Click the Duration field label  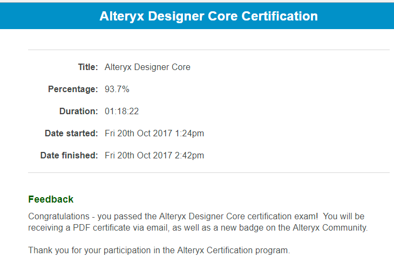[78, 111]
